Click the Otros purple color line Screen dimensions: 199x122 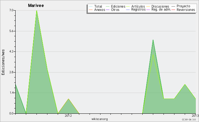click(107, 10)
